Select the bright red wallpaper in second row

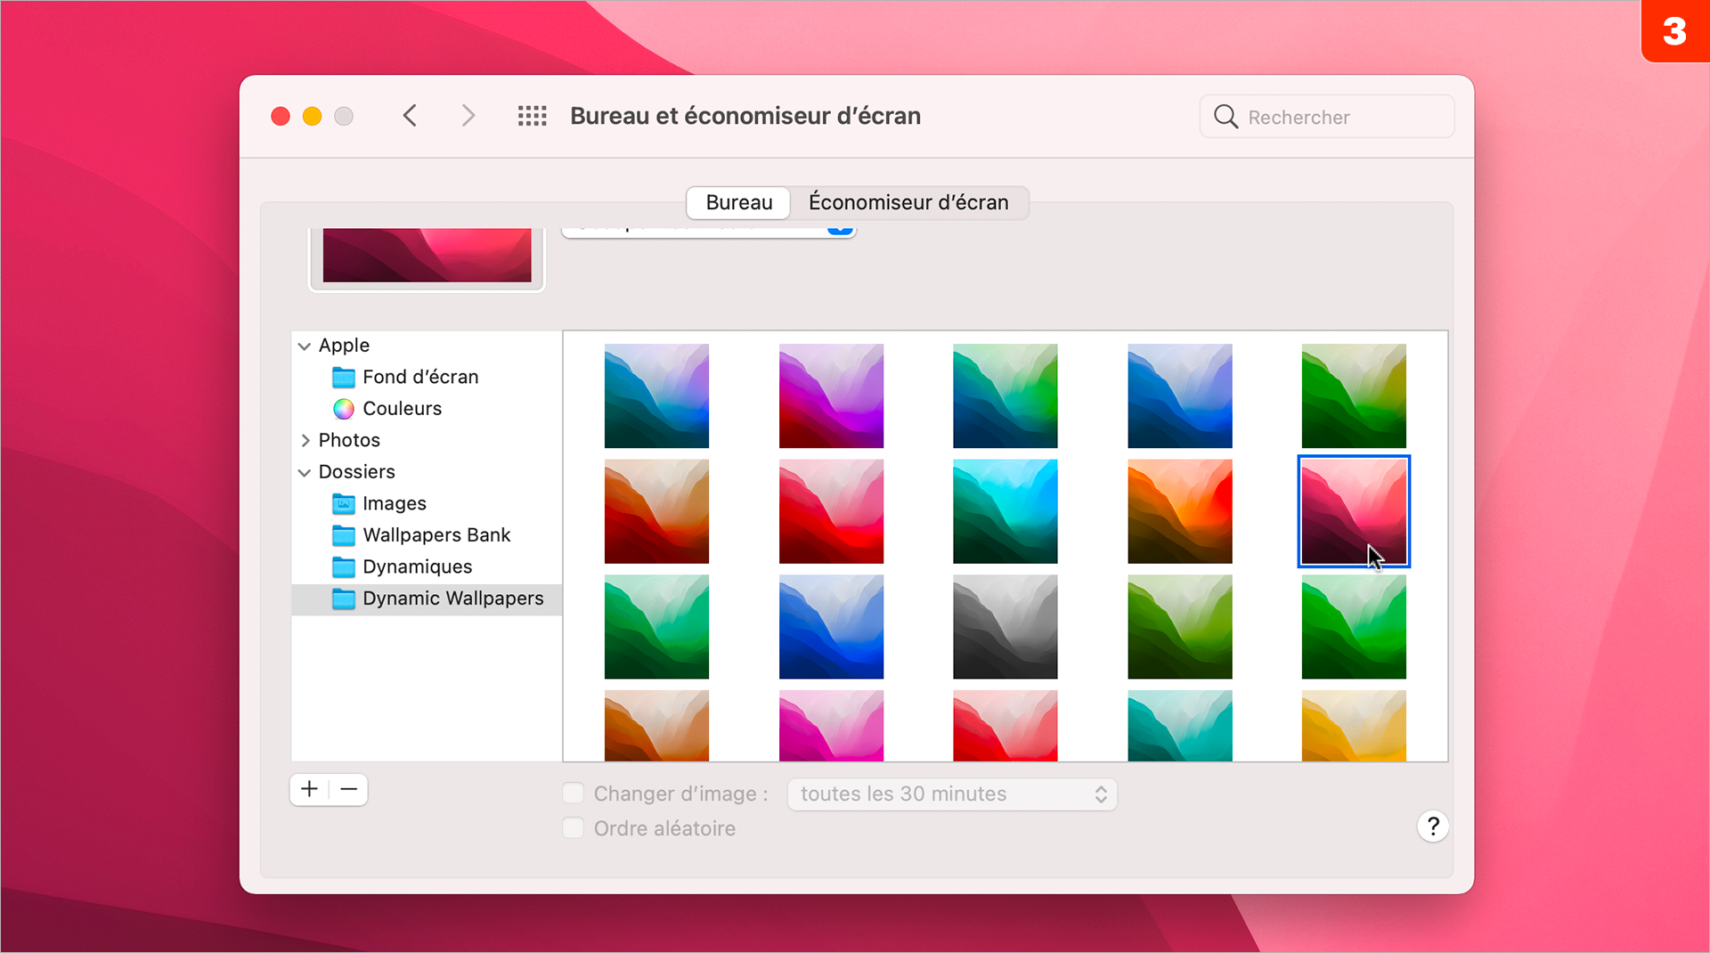tap(831, 511)
